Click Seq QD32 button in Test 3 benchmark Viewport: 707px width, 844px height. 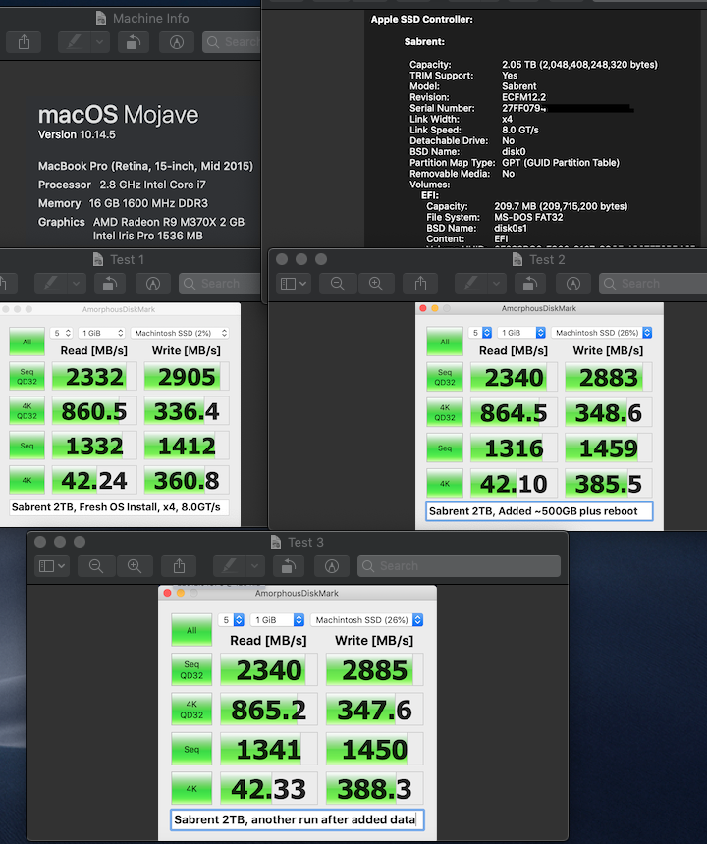point(191,669)
